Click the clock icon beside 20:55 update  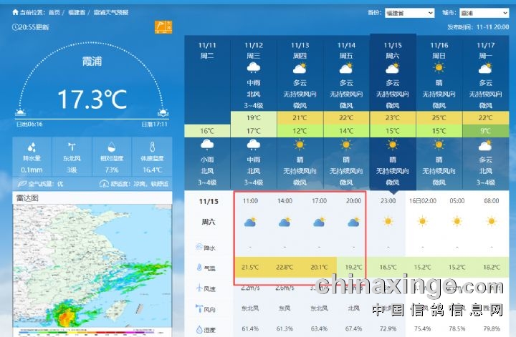[x=16, y=27]
